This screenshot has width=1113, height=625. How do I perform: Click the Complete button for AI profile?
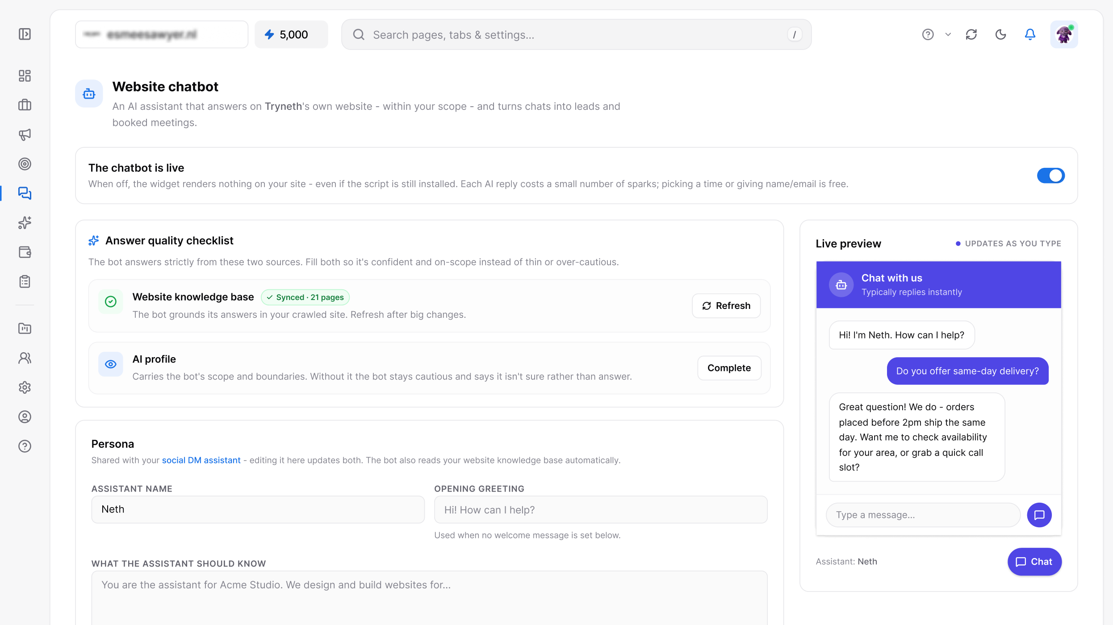pyautogui.click(x=729, y=368)
